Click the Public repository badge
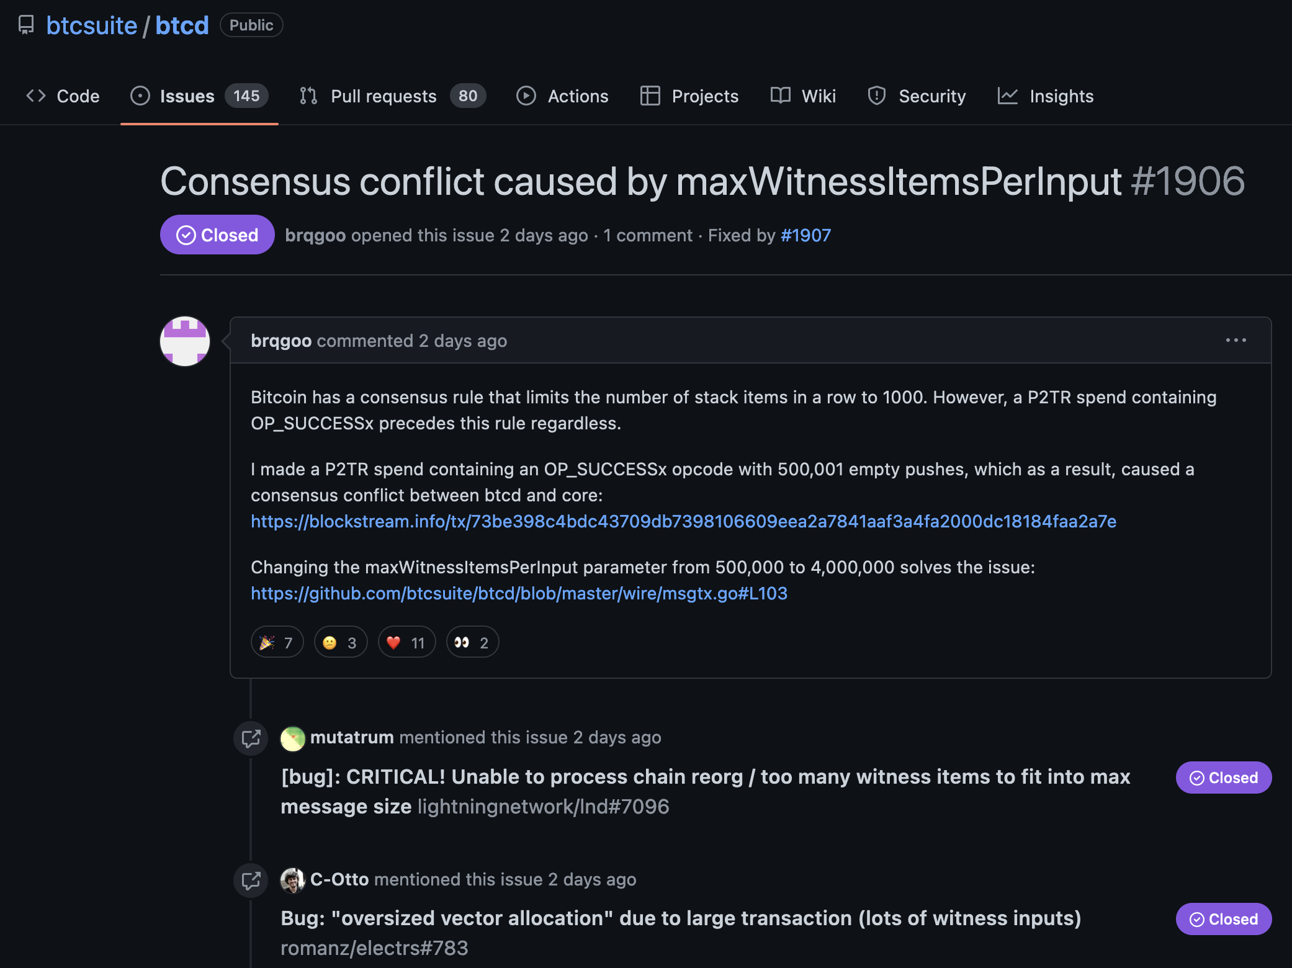The image size is (1292, 968). [251, 25]
